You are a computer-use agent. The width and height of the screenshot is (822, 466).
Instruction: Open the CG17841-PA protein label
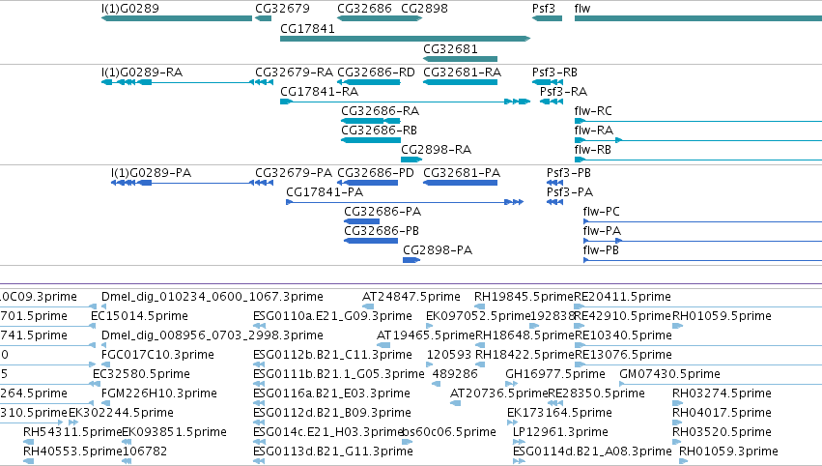325,192
